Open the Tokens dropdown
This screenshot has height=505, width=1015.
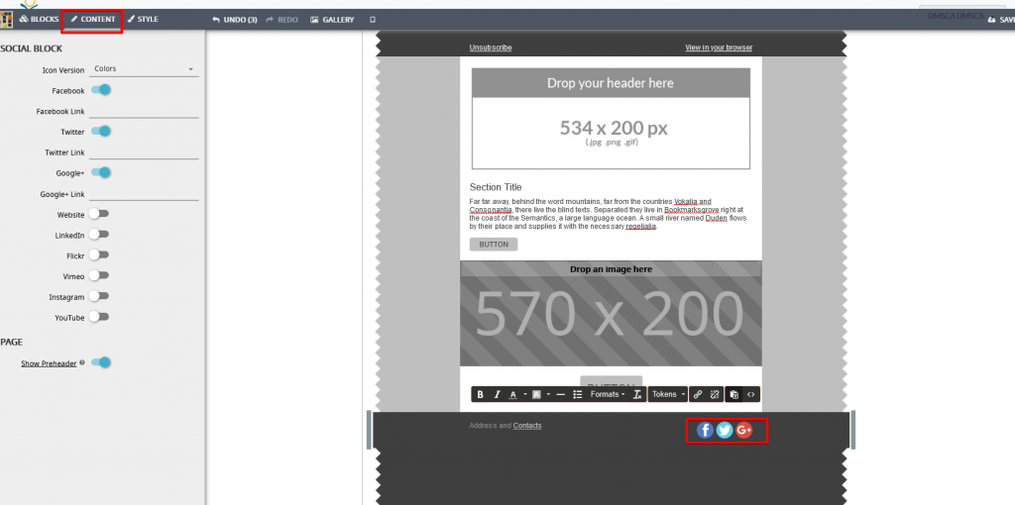pos(668,394)
